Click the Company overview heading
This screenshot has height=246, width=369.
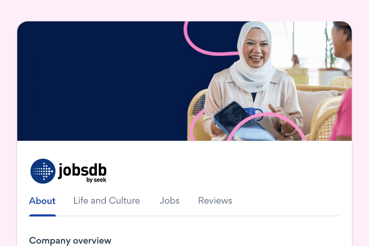[70, 241]
